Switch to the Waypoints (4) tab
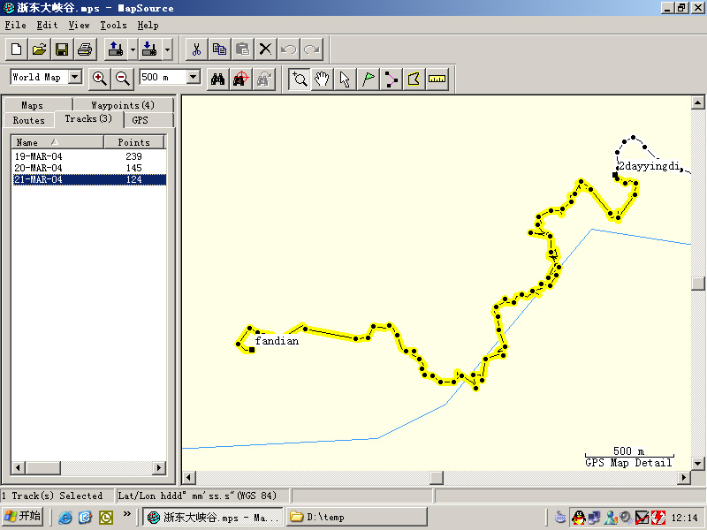 pyautogui.click(x=123, y=105)
